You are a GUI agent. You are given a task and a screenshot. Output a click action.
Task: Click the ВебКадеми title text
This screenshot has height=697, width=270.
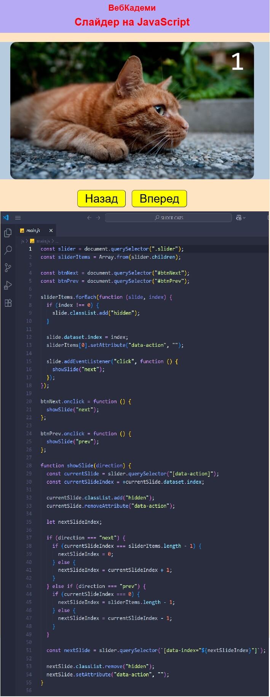(132, 8)
